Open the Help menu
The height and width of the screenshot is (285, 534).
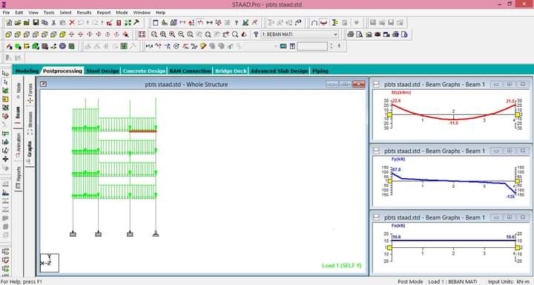tap(161, 13)
